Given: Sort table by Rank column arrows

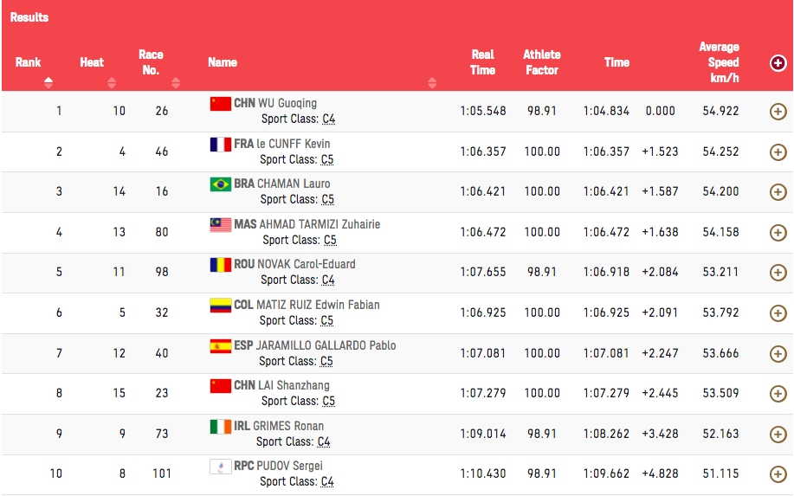Looking at the screenshot, I should pos(48,83).
